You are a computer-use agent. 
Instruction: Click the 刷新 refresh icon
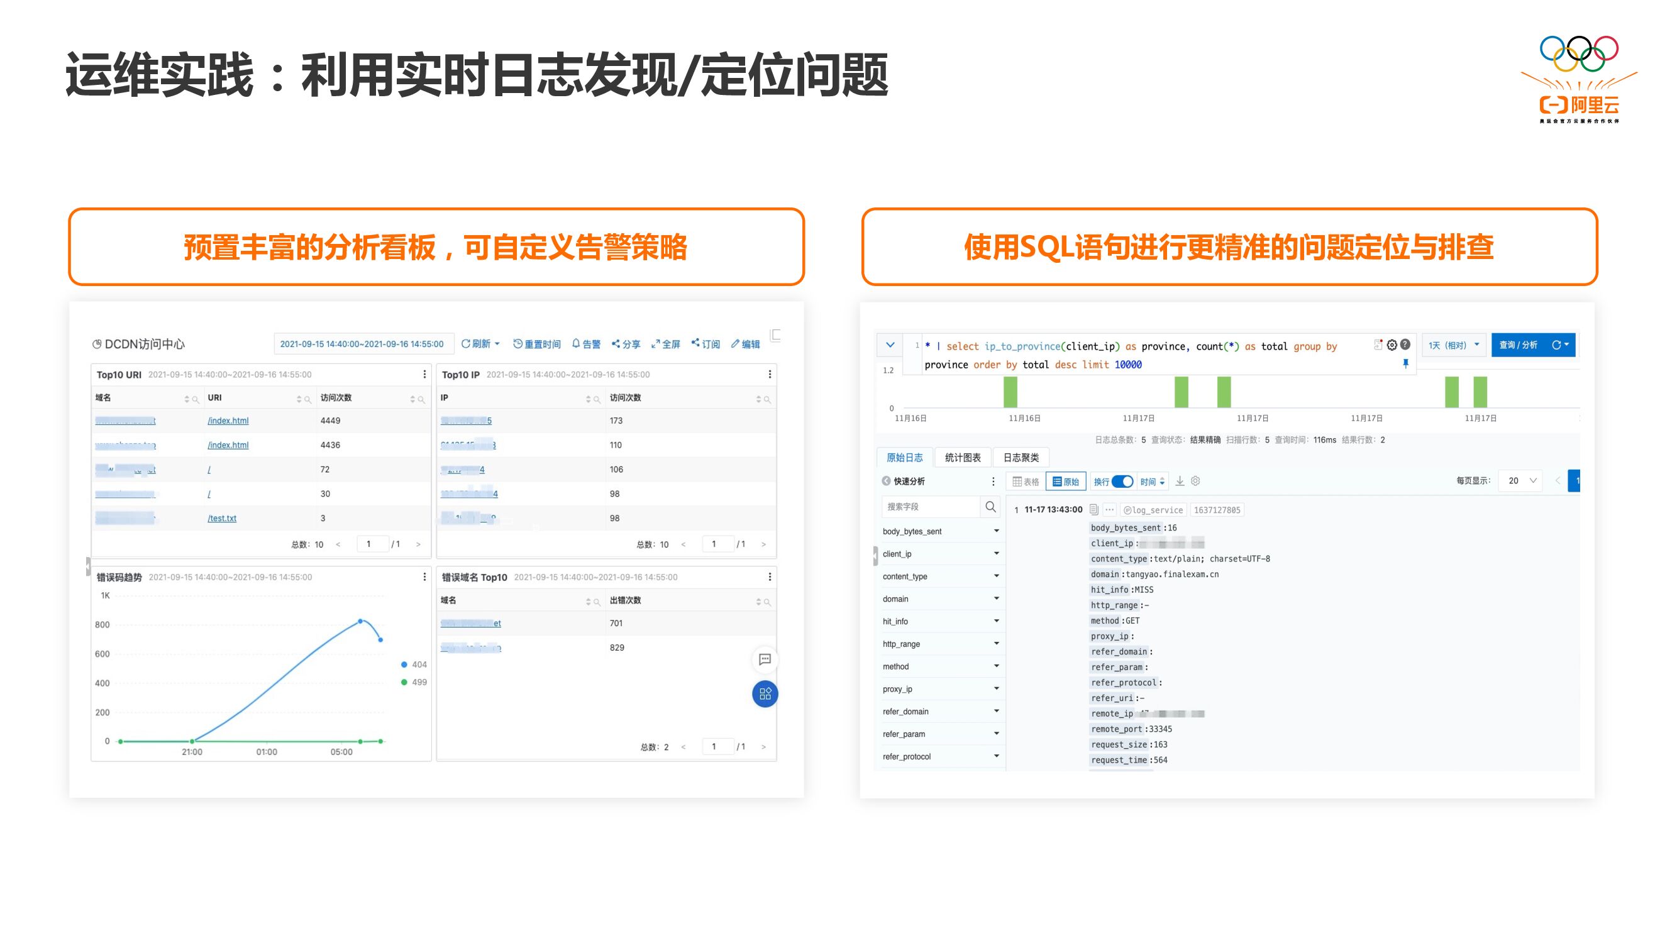[465, 344]
